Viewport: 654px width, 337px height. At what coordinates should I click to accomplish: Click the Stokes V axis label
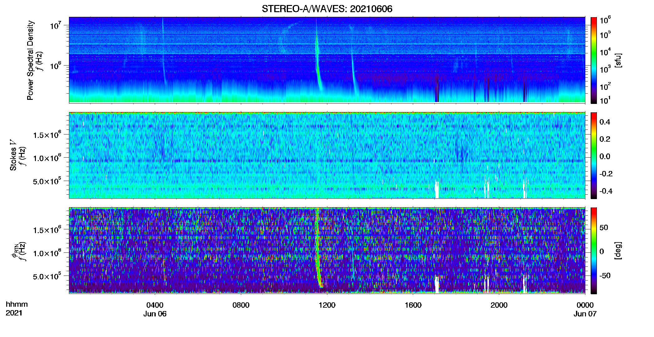(x=13, y=155)
